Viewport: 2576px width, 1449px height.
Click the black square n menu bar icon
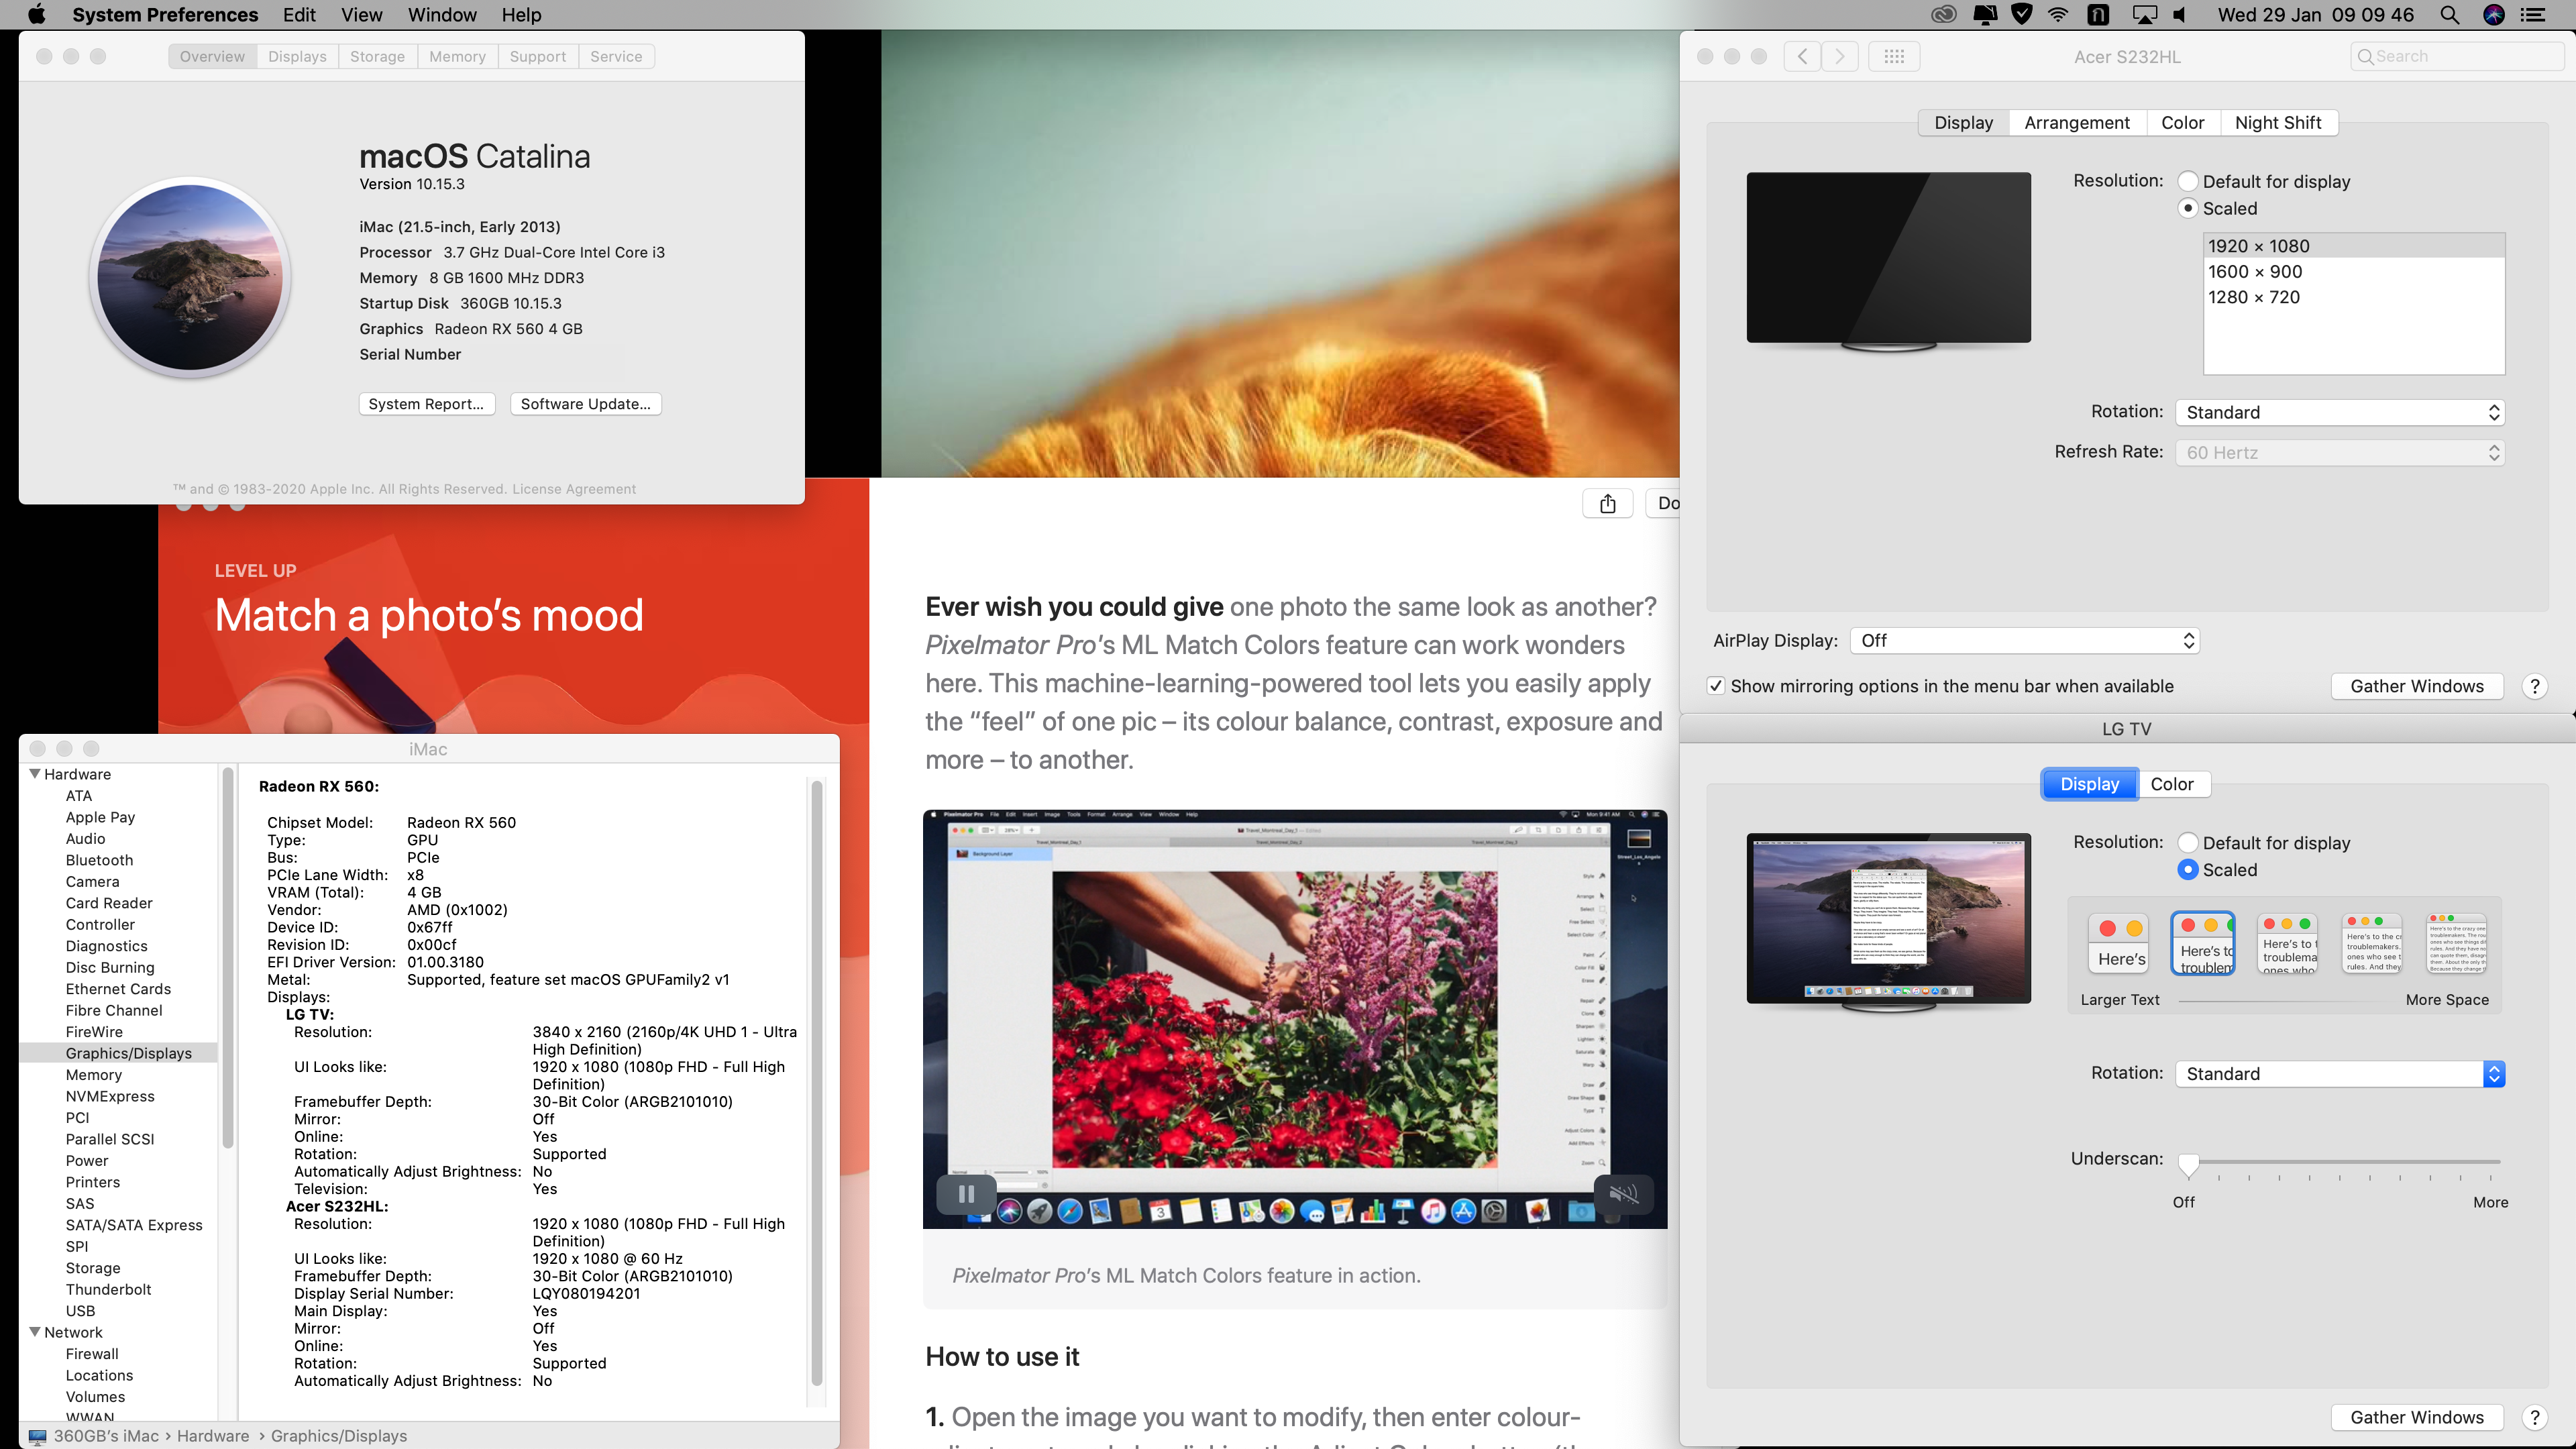pyautogui.click(x=2098, y=15)
